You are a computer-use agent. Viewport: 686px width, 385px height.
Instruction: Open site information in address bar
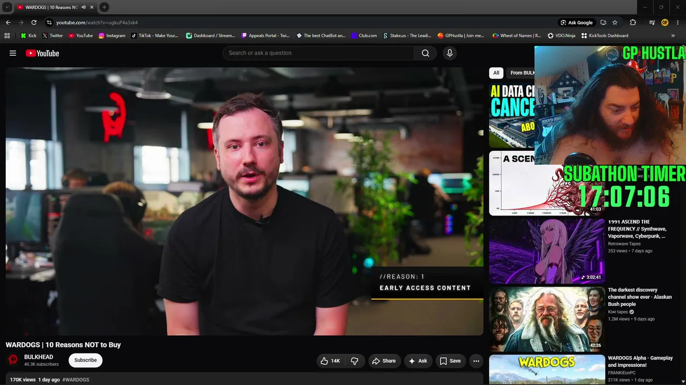[49, 22]
